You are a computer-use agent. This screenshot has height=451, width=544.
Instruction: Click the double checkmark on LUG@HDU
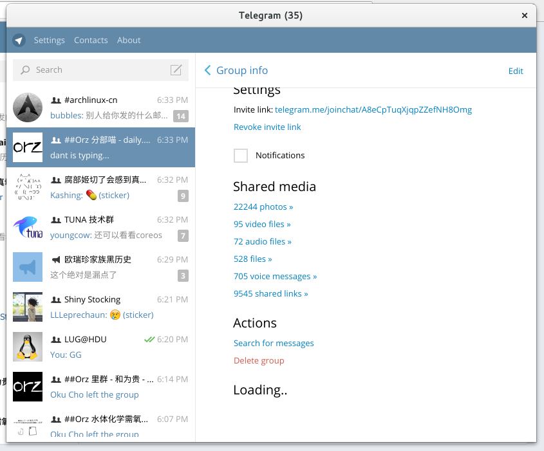[149, 340]
